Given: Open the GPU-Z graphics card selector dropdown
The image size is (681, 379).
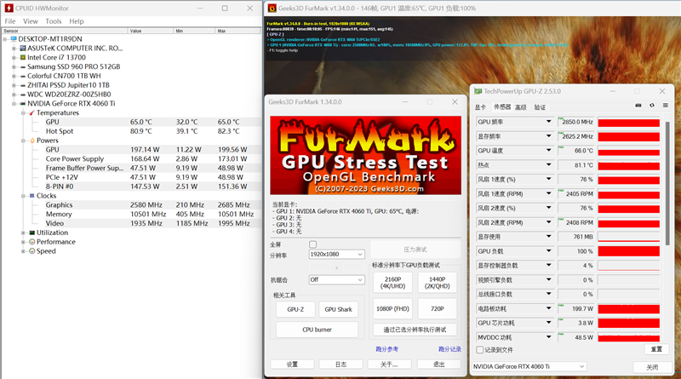Looking at the screenshot, I should tap(529, 366).
